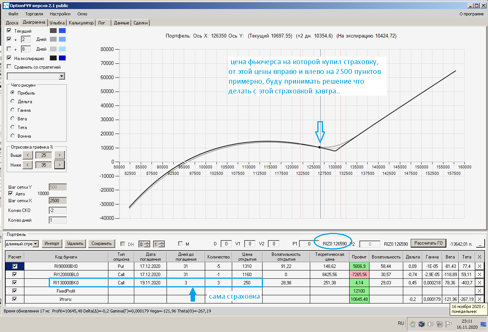
Task: Switch to the 'Улыбка' tab
Action: pyautogui.click(x=57, y=23)
